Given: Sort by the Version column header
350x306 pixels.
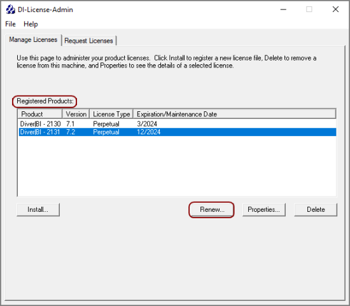Looking at the screenshot, I should [76, 114].
